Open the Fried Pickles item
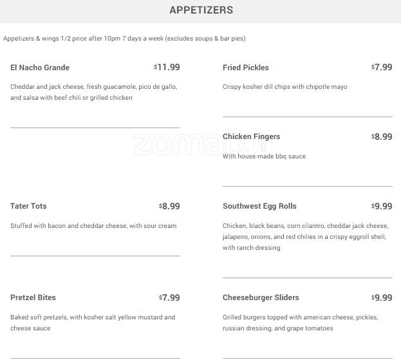 (246, 68)
